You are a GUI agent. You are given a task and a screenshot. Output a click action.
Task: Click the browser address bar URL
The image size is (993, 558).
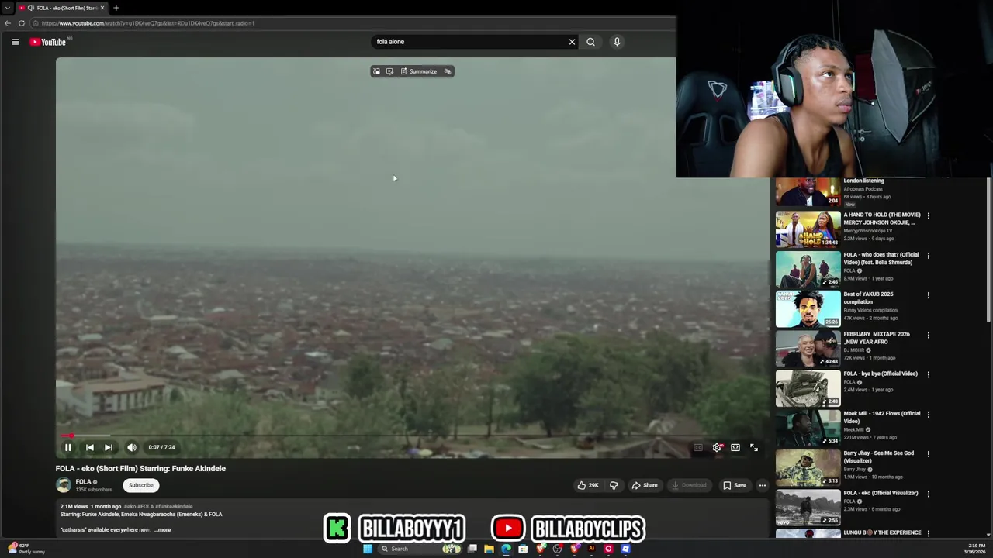click(147, 23)
